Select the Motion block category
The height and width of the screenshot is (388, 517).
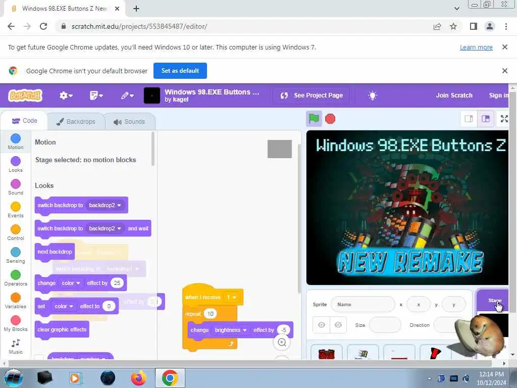16,141
